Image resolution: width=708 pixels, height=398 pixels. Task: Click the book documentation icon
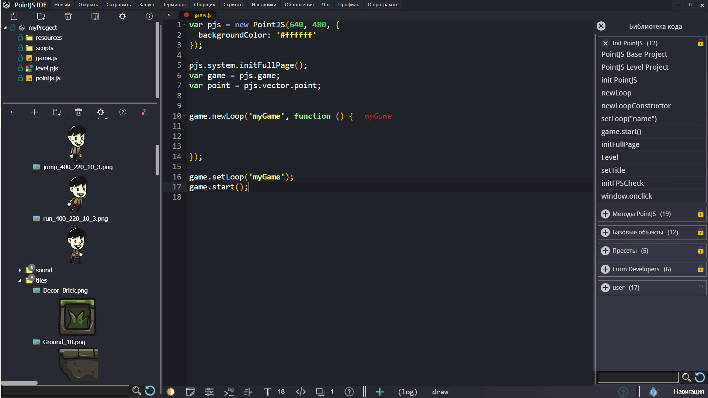point(95,16)
